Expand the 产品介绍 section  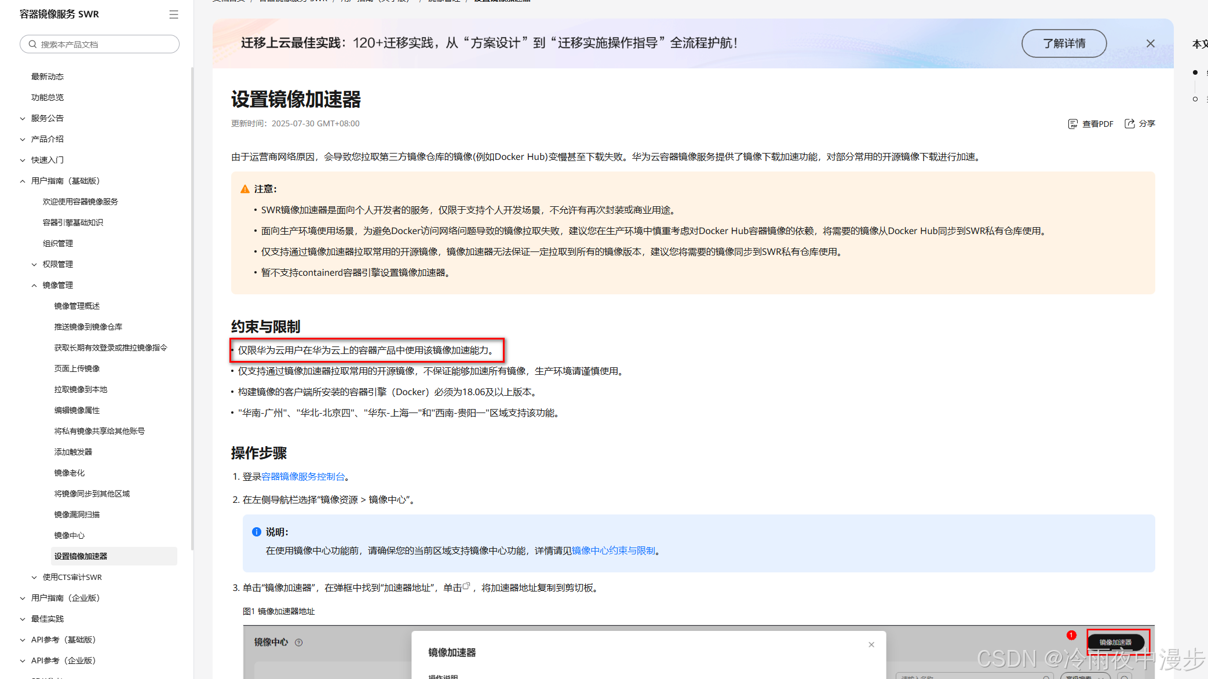click(x=23, y=139)
